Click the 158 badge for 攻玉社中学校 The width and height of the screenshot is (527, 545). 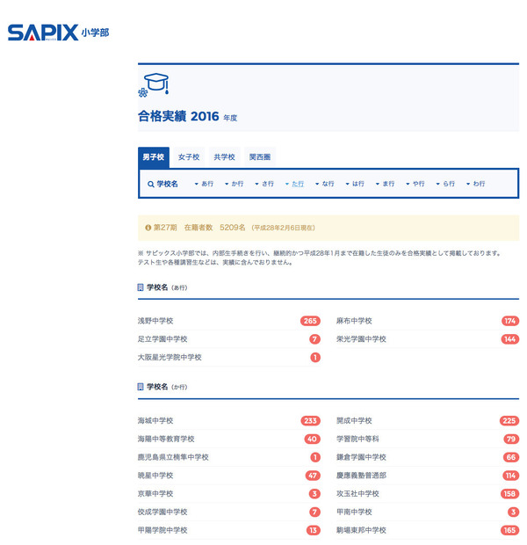[509, 494]
